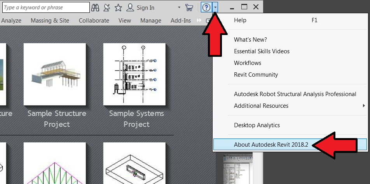Open the Massing & Site tab
The height and width of the screenshot is (184, 370).
pos(50,21)
